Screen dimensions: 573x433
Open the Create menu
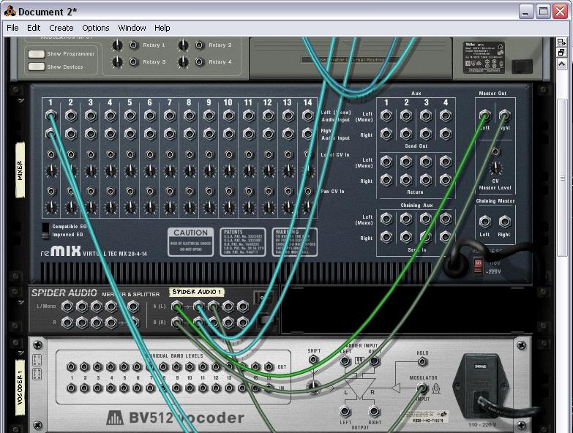61,28
